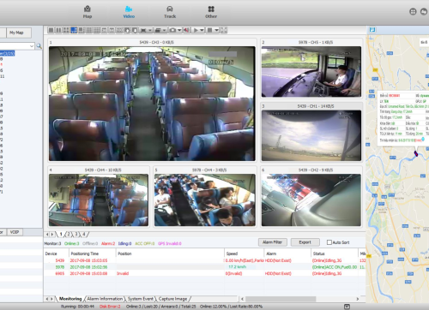Screen dimensions: 429x310
Task: Select the eight-window layout icon
Action: coord(81,30)
